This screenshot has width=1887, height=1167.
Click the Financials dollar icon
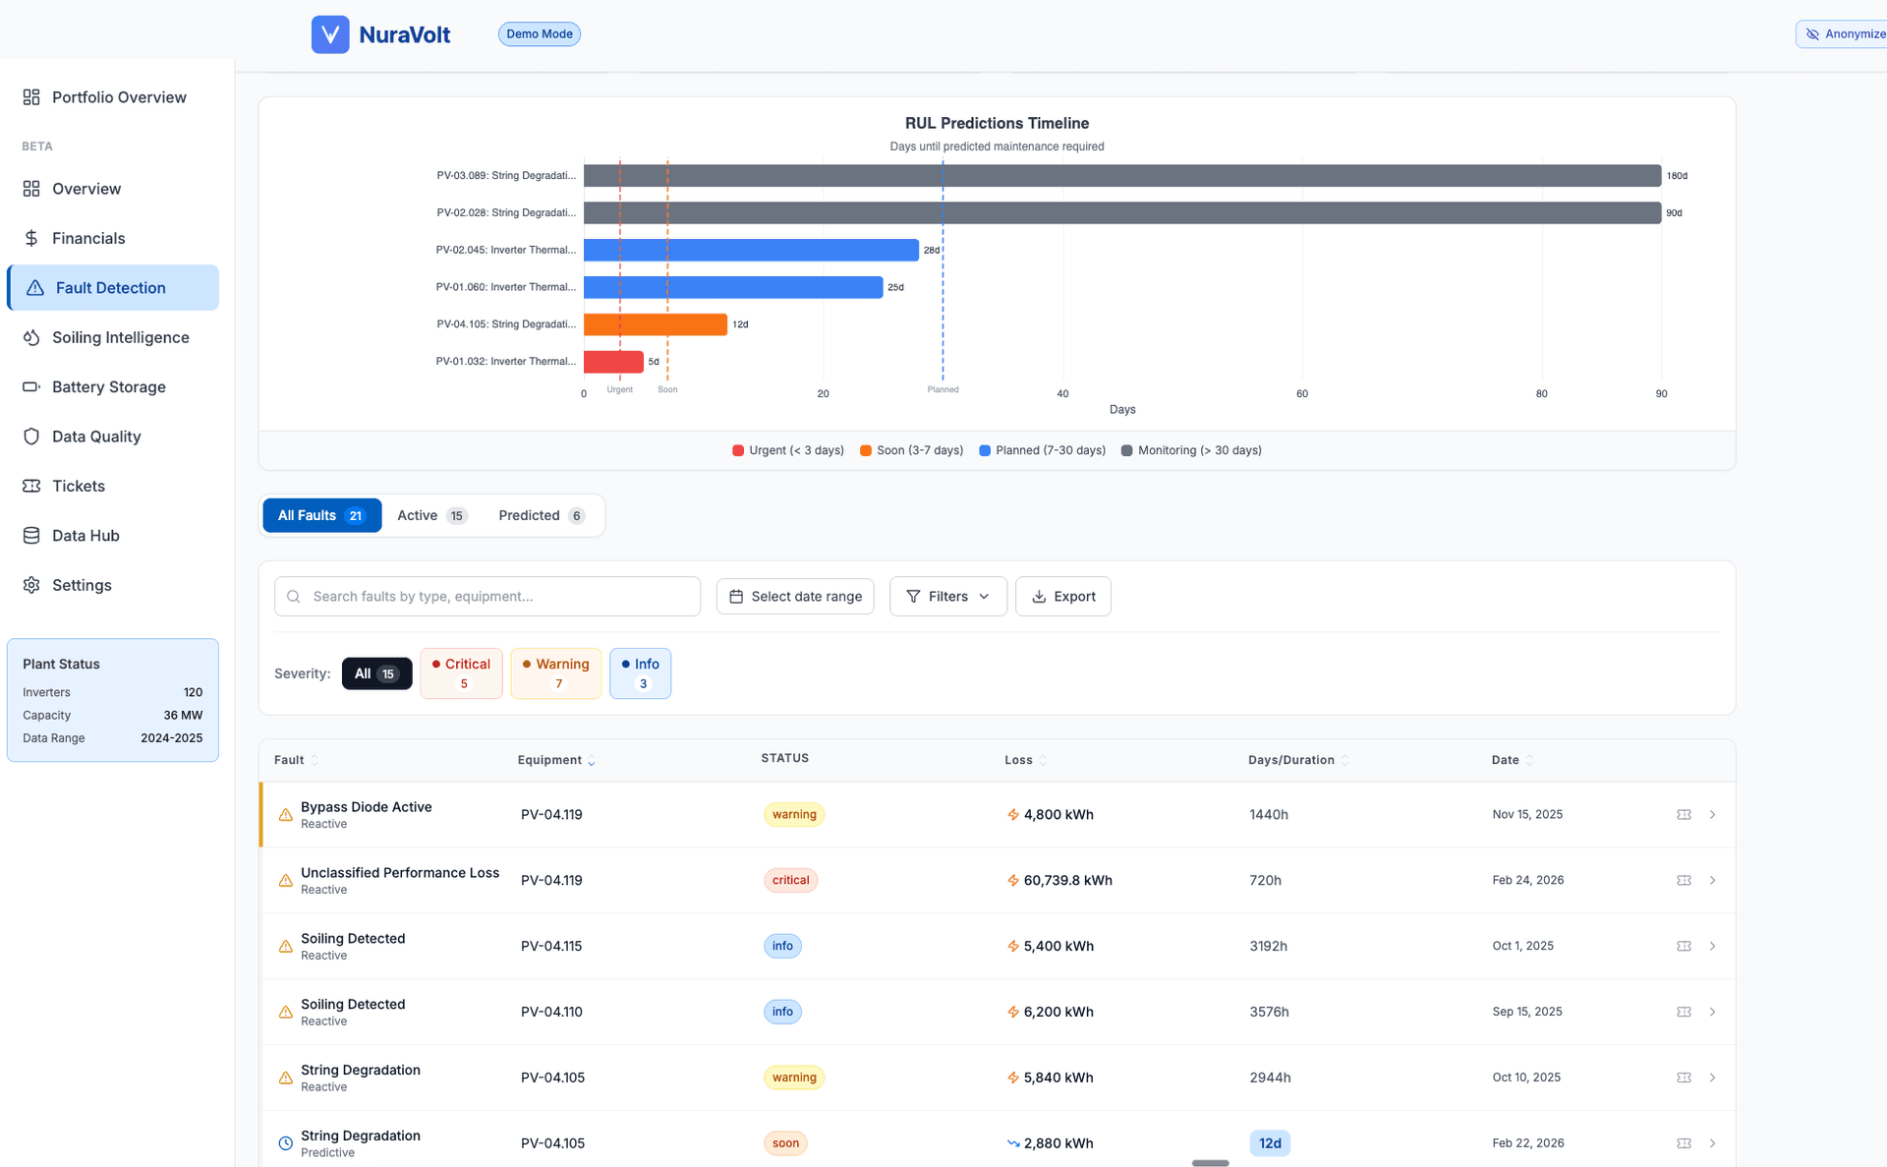(30, 238)
